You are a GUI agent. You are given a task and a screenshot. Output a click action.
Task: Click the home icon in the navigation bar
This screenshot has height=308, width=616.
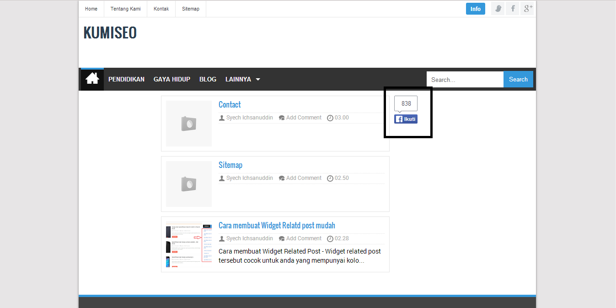click(x=91, y=79)
